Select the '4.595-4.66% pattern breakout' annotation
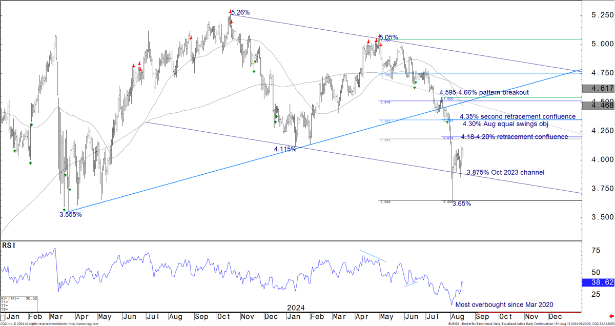This screenshot has height=326, width=615. click(484, 93)
